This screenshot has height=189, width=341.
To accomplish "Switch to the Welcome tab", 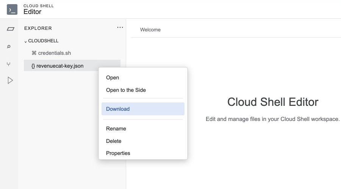I will pyautogui.click(x=150, y=30).
